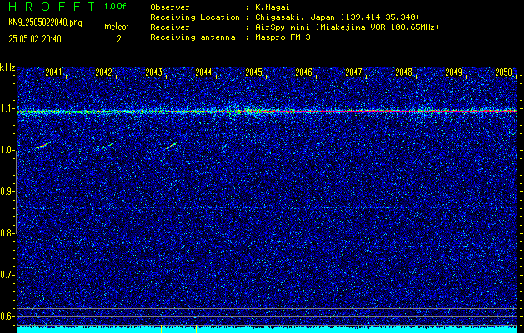Click the meteor echo streak near 2041

42,146
